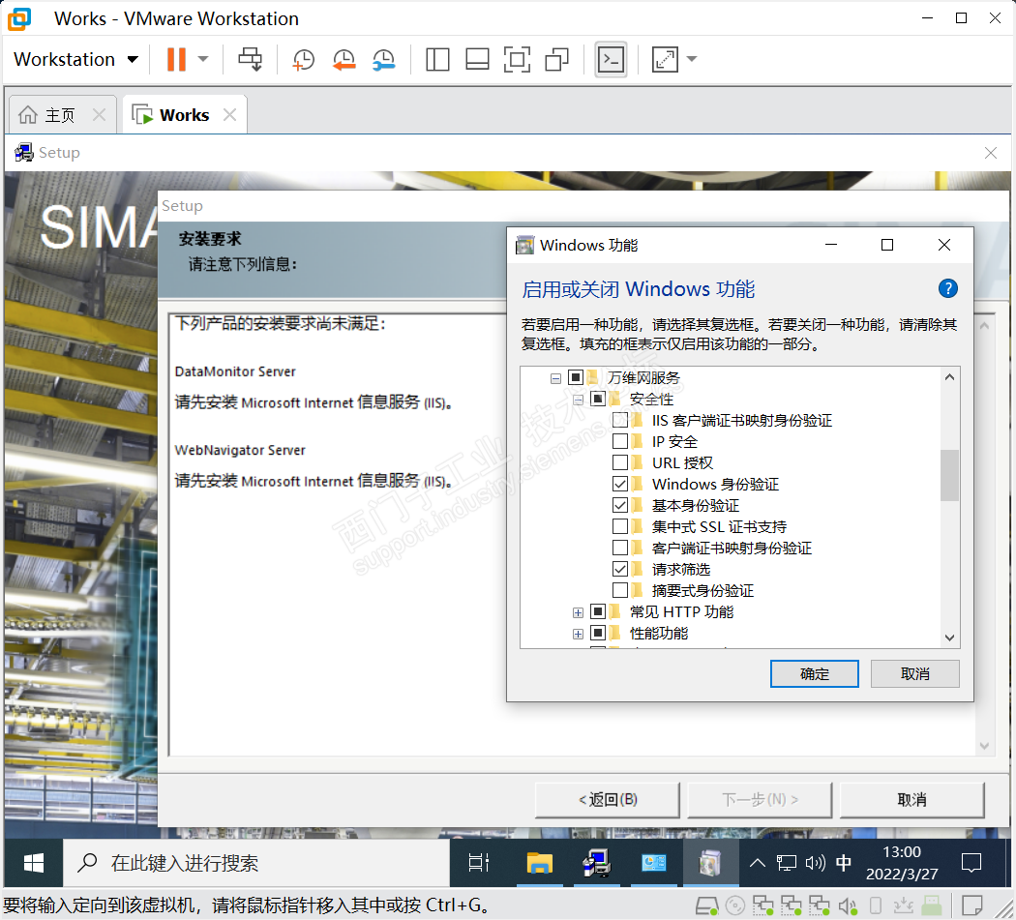
Task: Open File Explorer from the taskbar
Action: click(540, 863)
